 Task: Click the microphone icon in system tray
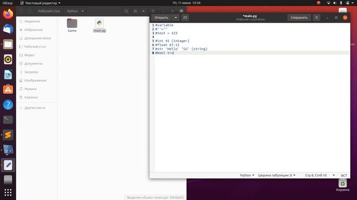(341, 3)
